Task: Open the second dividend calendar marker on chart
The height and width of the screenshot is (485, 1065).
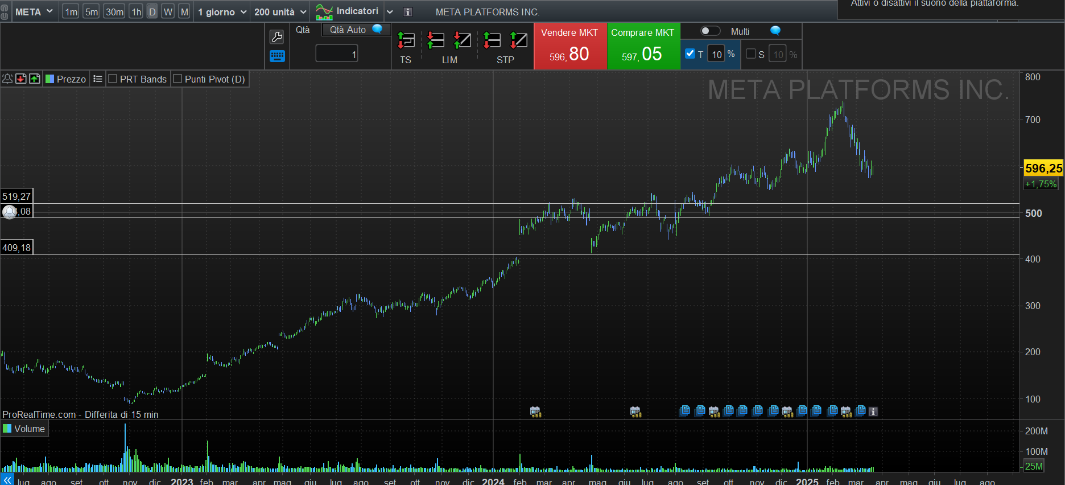Action: click(x=635, y=412)
